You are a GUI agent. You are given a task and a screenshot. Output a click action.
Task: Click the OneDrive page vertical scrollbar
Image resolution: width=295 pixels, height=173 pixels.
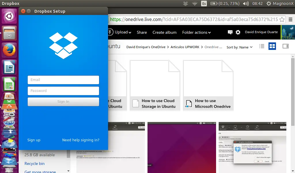pos(293,92)
